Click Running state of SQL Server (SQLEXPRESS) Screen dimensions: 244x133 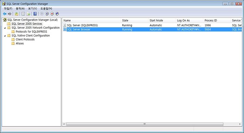coord(127,25)
